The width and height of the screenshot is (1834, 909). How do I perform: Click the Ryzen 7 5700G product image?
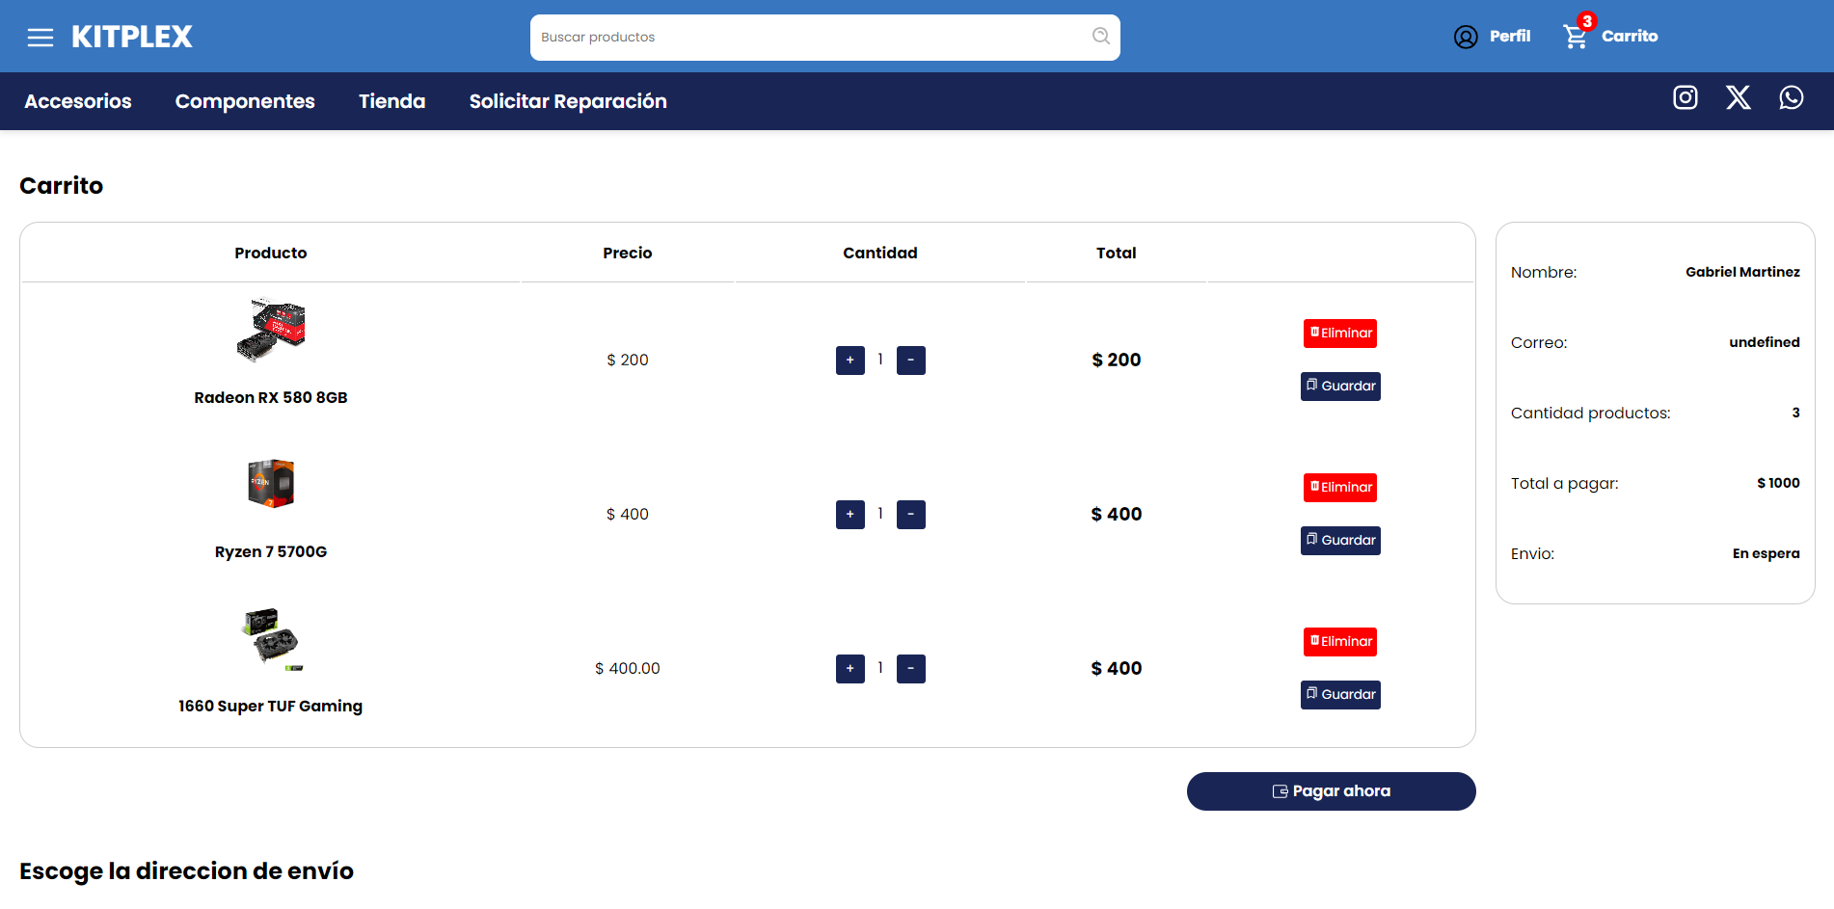coord(271,484)
